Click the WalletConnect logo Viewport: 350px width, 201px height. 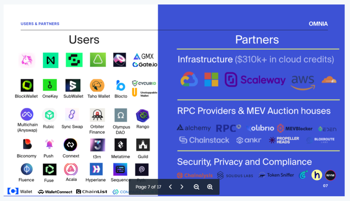(x=55, y=192)
